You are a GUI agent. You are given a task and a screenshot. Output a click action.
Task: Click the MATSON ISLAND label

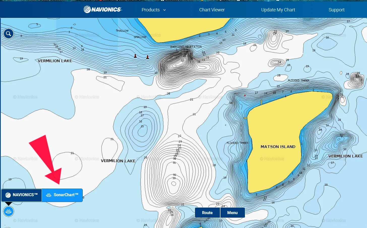278,147
